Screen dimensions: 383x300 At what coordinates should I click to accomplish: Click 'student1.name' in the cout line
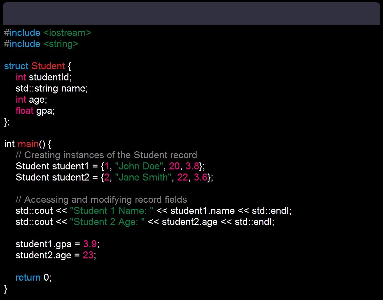(x=203, y=211)
